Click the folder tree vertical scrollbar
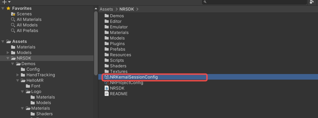This screenshot has height=118, width=318. pyautogui.click(x=96, y=42)
